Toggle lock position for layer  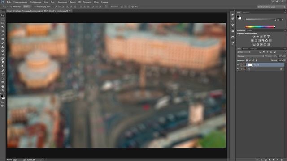pyautogui.click(x=253, y=60)
